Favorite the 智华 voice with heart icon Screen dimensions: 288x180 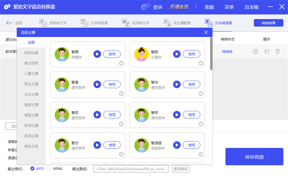[x=201, y=94]
